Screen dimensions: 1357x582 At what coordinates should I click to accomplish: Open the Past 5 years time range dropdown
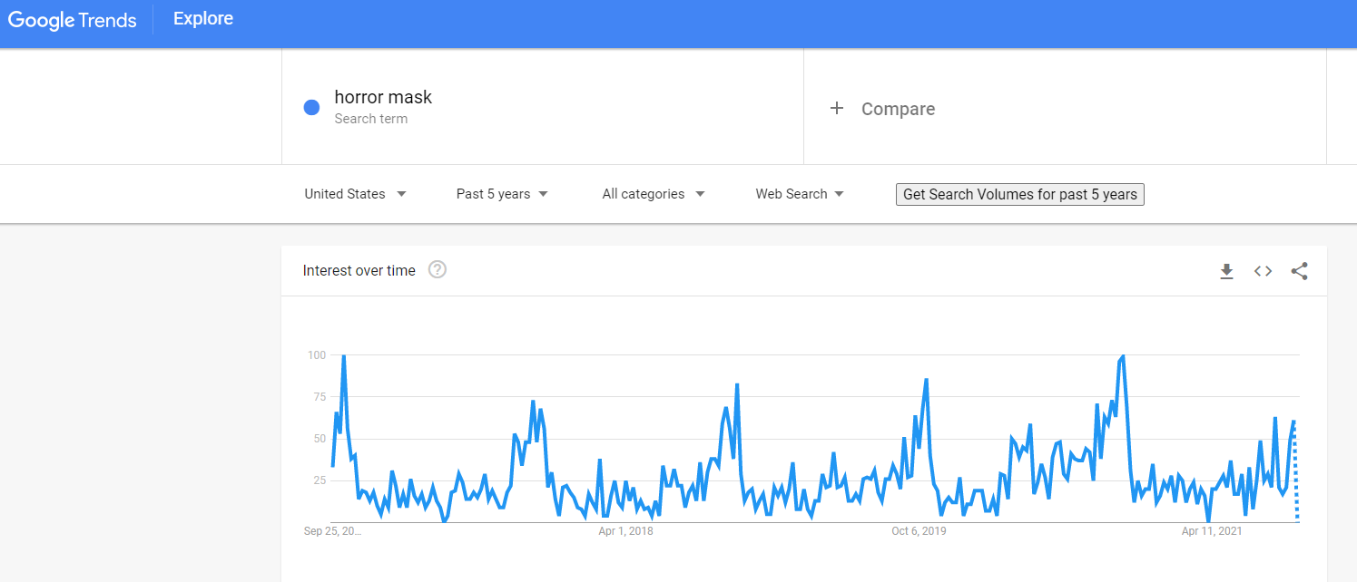coord(502,194)
